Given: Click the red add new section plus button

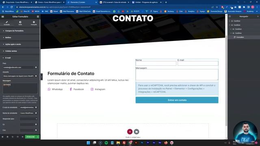Looking at the screenshot, I should point(130,131).
